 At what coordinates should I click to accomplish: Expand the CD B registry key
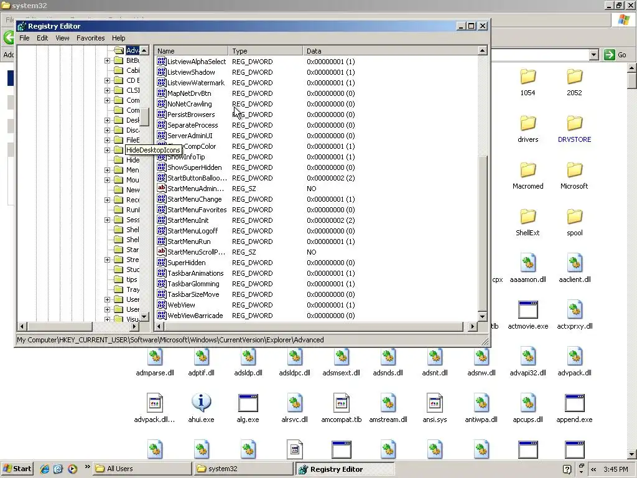coord(107,80)
